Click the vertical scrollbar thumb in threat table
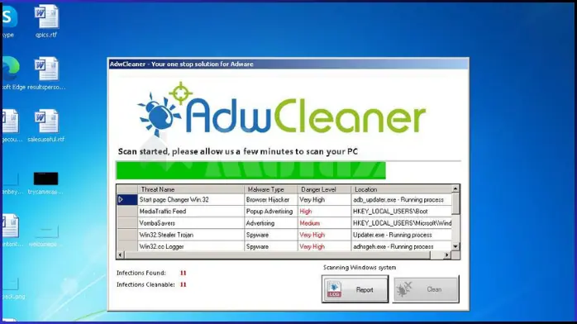Image resolution: width=577 pixels, height=324 pixels. point(455,203)
